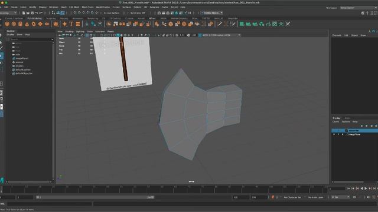Click the SVG shelf icon beside Type
Viewport: 378px width, 212px height.
(x=78, y=24)
